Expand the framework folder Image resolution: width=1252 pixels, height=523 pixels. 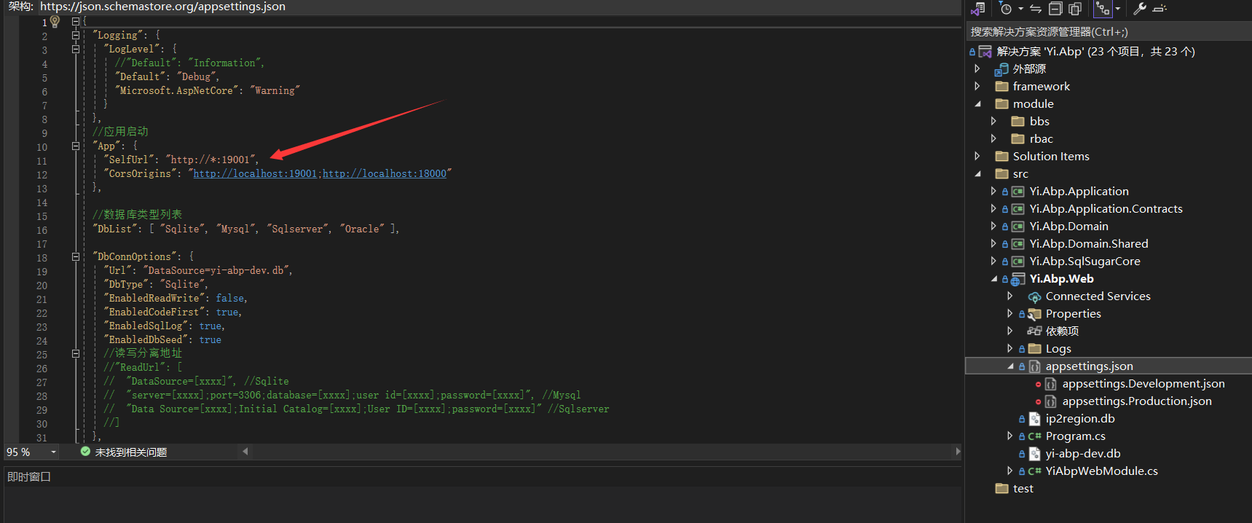[977, 86]
